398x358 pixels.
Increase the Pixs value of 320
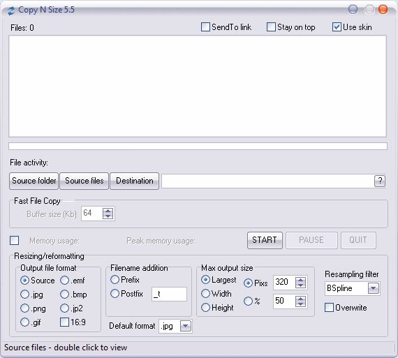pos(300,280)
